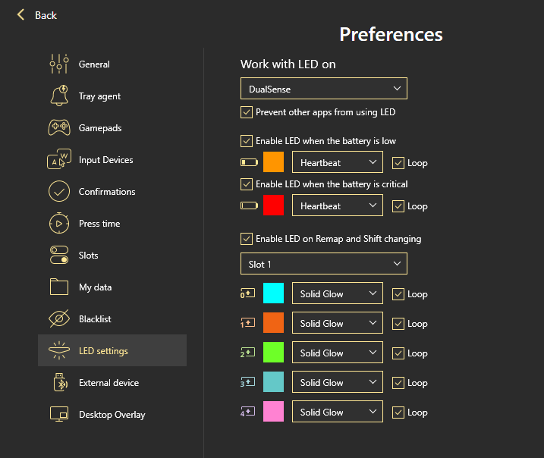Toggle Enable LED on Remap and Shift changing

click(x=247, y=239)
